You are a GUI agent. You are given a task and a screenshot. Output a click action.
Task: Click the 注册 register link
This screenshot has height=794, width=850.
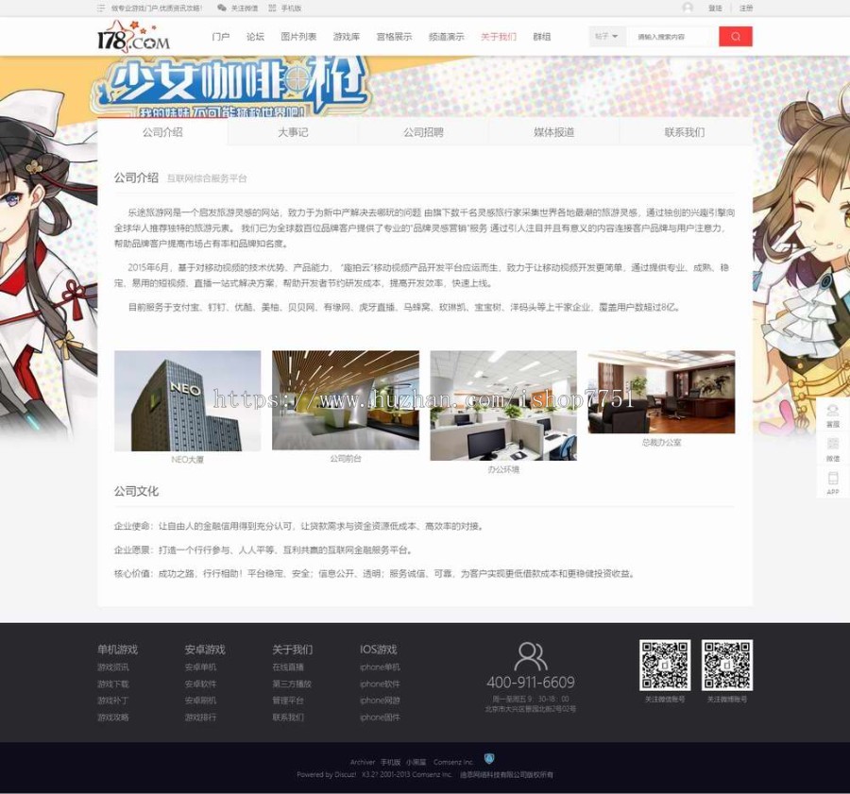tap(746, 8)
